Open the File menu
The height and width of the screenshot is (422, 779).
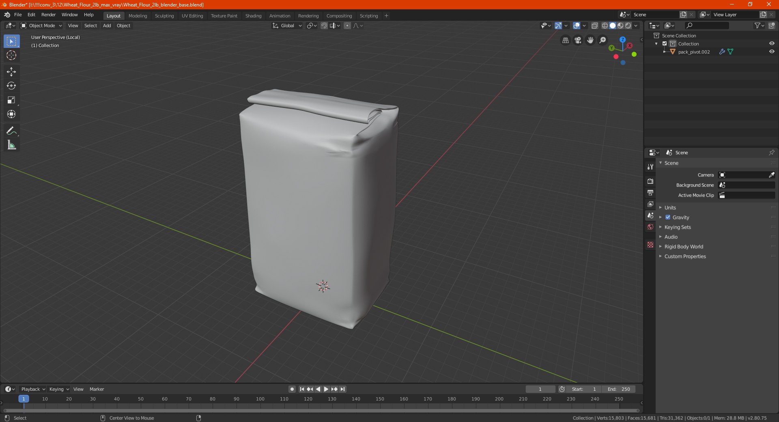[18, 15]
